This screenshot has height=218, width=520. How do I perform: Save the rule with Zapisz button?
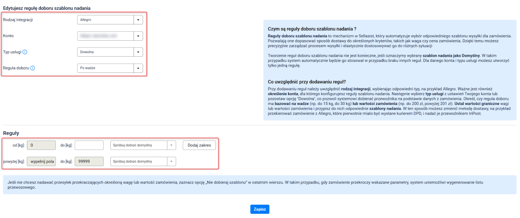(x=260, y=209)
